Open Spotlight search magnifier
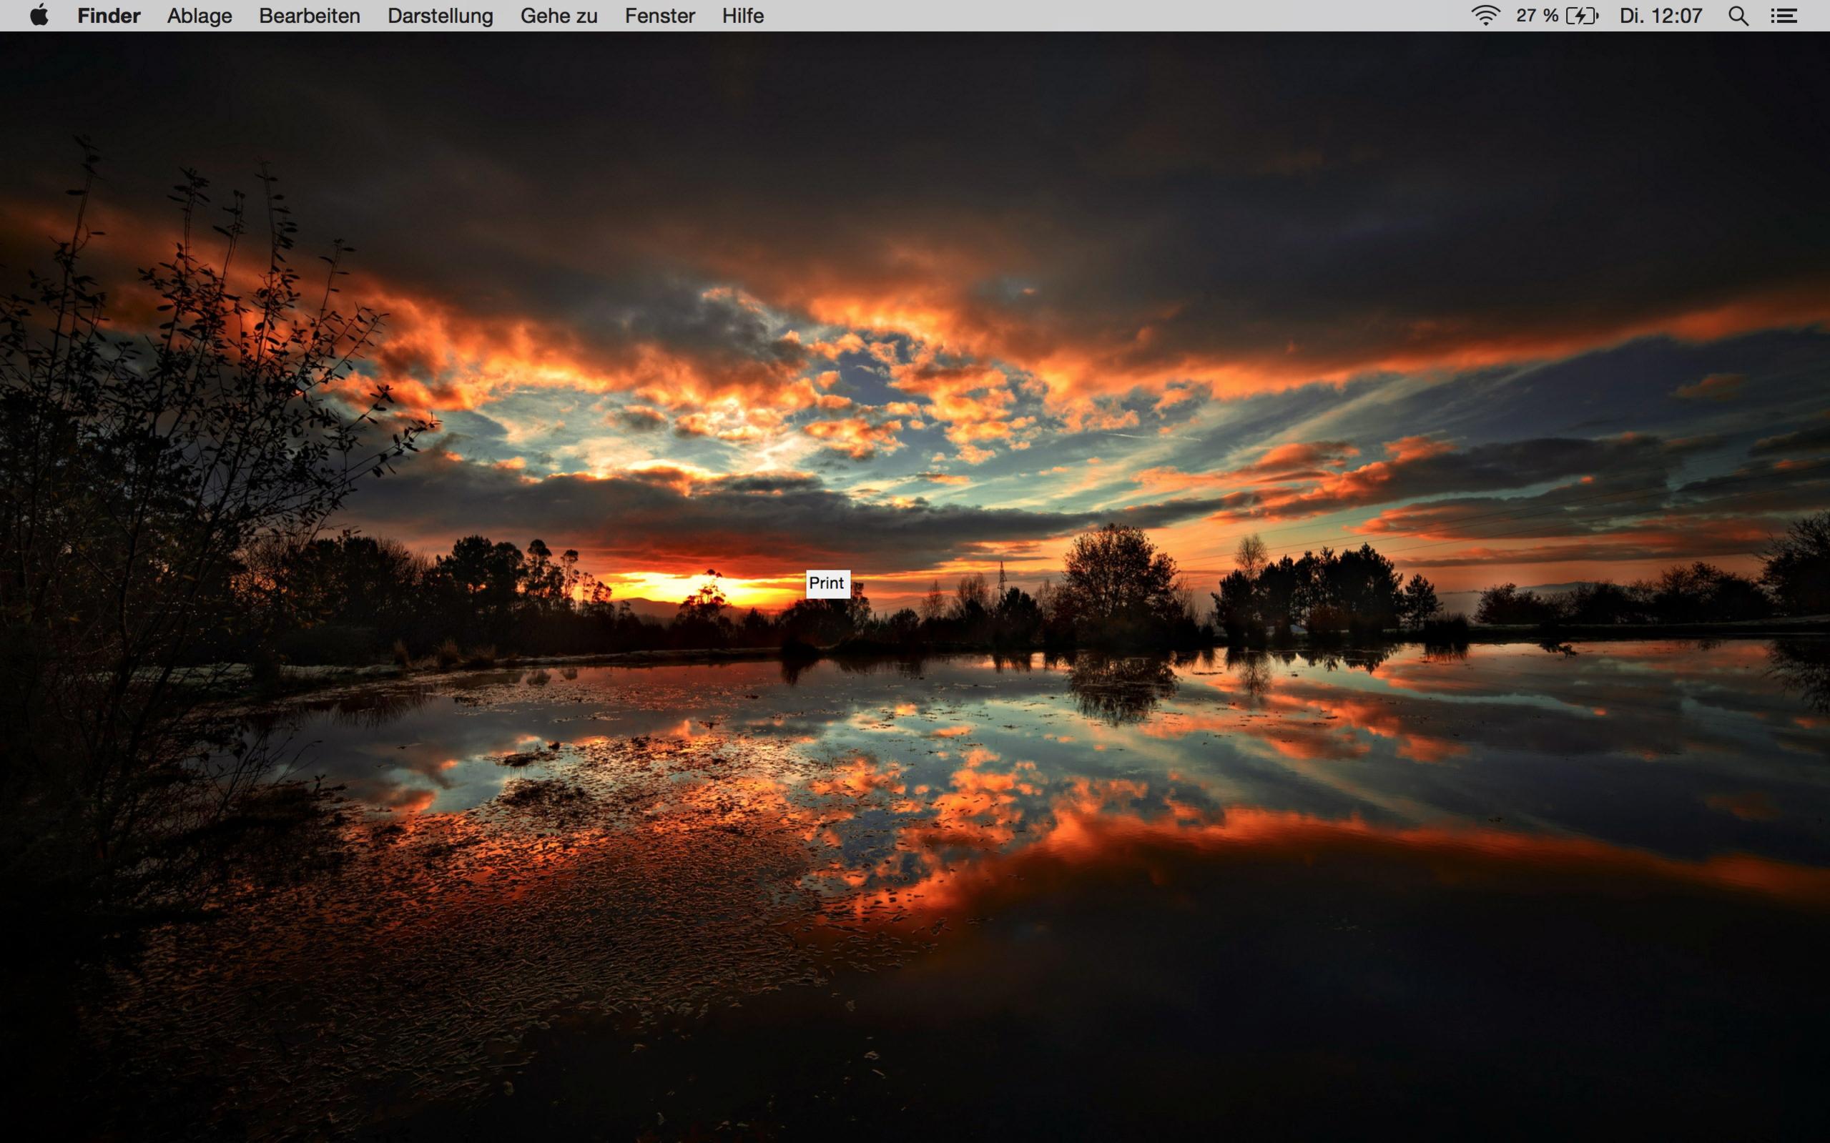The width and height of the screenshot is (1830, 1143). (x=1738, y=15)
